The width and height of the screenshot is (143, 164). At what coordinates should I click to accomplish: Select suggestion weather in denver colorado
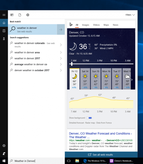[x=36, y=45]
